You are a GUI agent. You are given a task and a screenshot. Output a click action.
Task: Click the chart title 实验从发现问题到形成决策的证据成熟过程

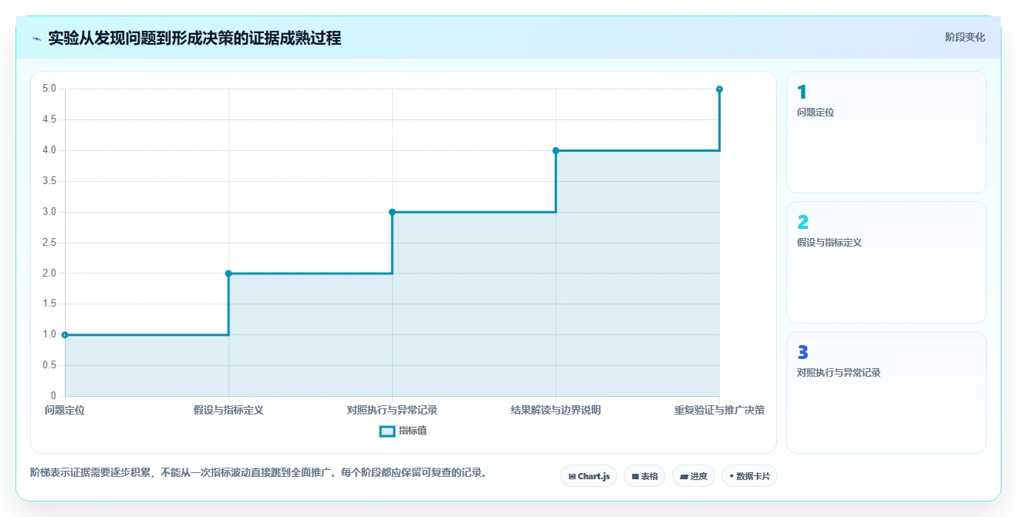point(194,38)
